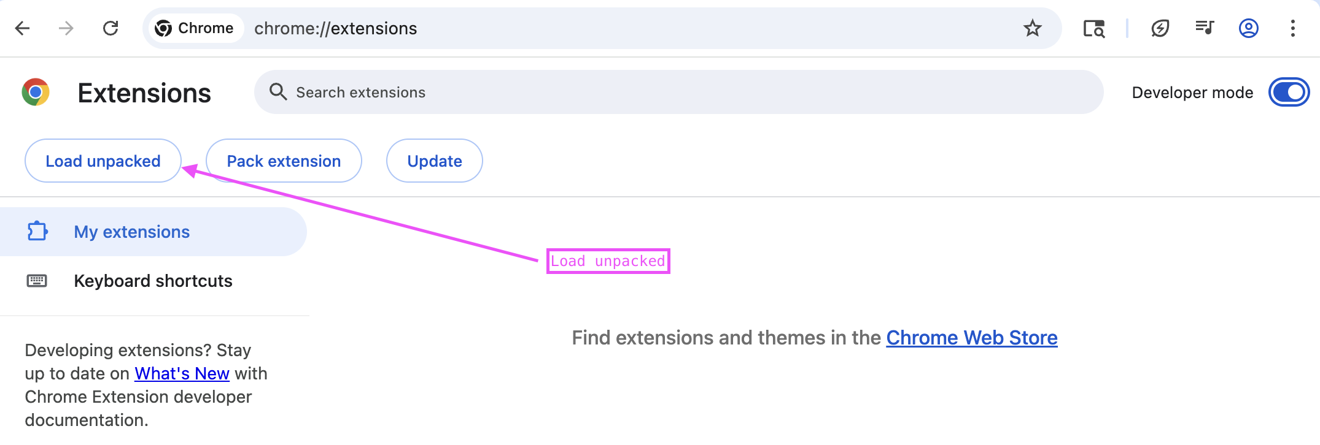Open the What's New link
Viewport: 1320px width, 445px height.
182,374
